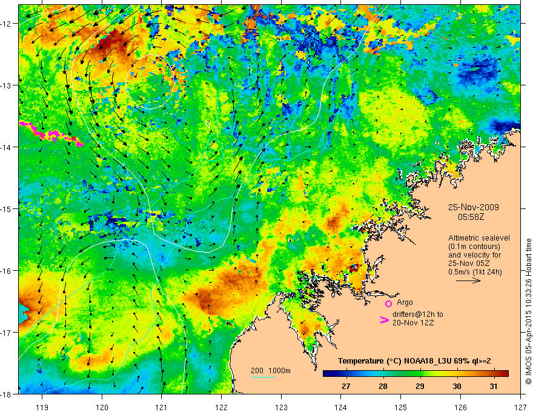The image size is (533, 412).
Task: Click the date label 25-Nov-2009
Action: pos(473,207)
